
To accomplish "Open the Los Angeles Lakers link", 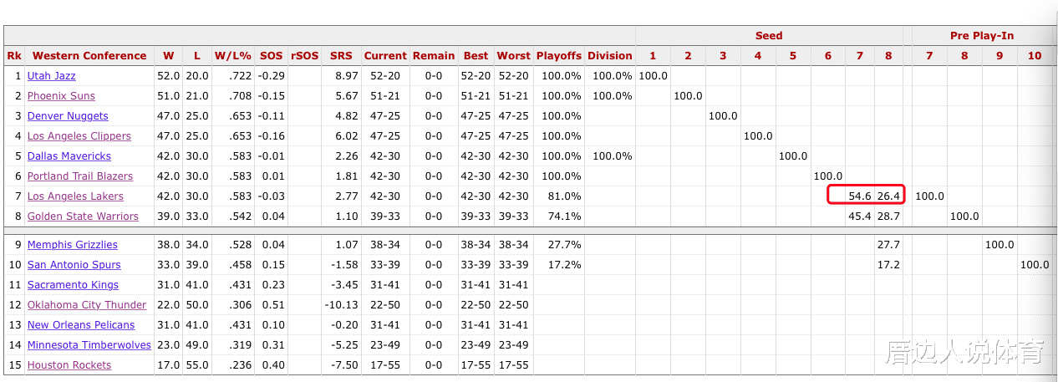I will 75,196.
